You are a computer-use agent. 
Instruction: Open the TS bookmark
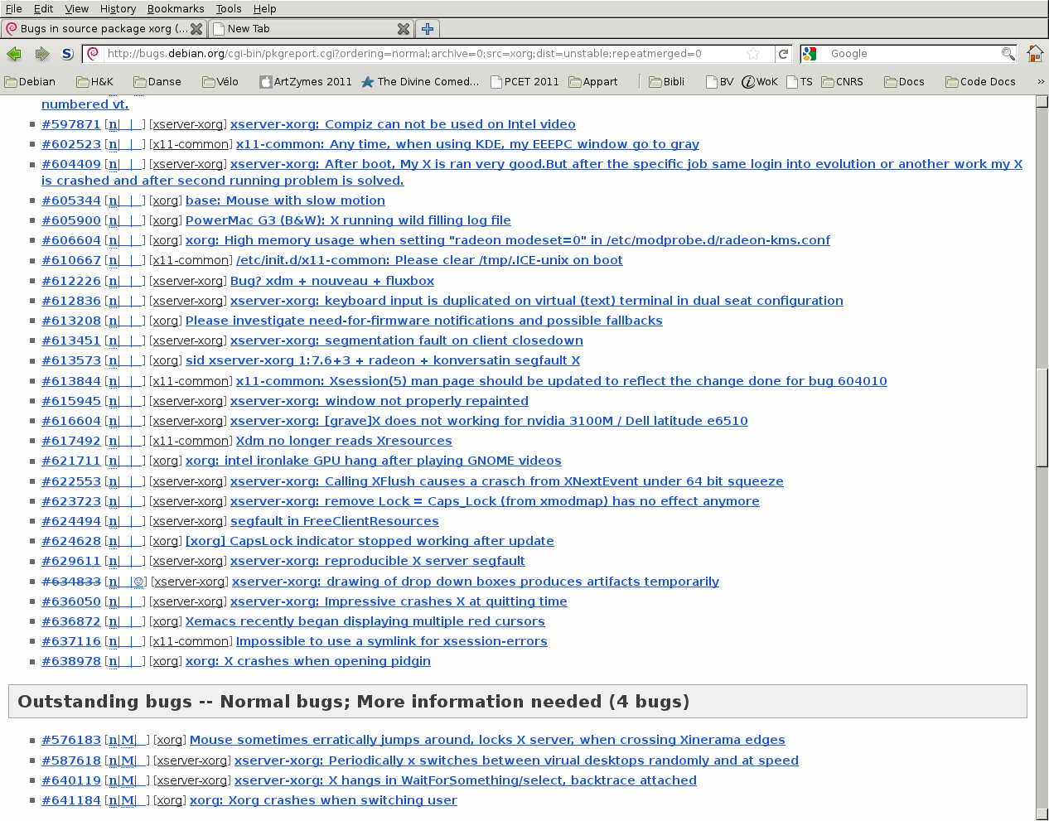[799, 82]
